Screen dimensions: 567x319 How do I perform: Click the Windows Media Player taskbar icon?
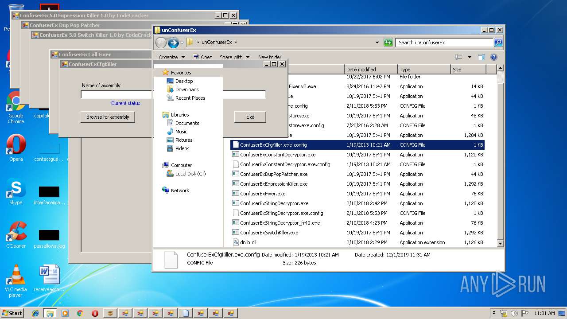point(65,313)
